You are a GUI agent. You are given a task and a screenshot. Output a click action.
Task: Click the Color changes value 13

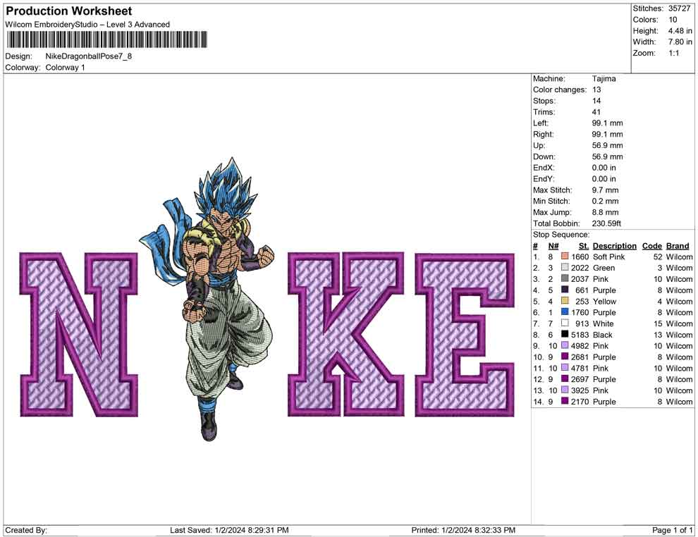pyautogui.click(x=596, y=90)
